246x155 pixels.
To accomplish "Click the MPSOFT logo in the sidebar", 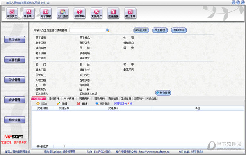I will [14, 137].
